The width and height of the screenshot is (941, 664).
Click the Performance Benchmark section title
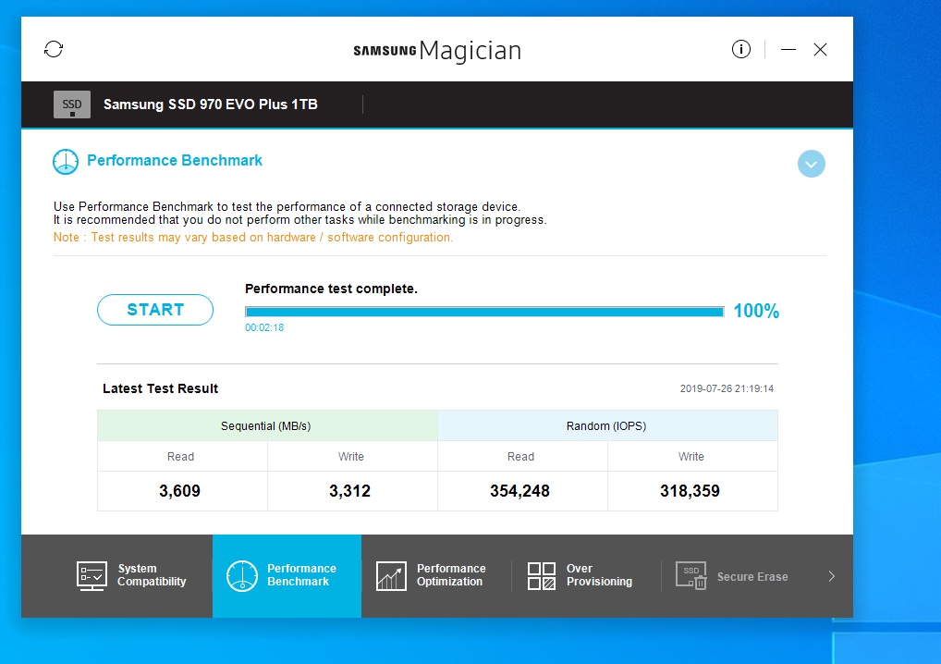(175, 160)
